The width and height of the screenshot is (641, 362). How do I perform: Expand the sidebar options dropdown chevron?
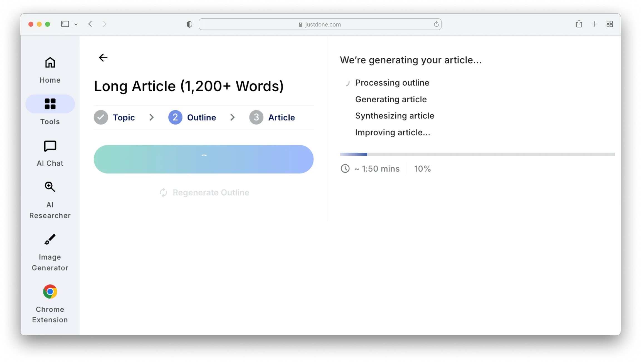[76, 24]
